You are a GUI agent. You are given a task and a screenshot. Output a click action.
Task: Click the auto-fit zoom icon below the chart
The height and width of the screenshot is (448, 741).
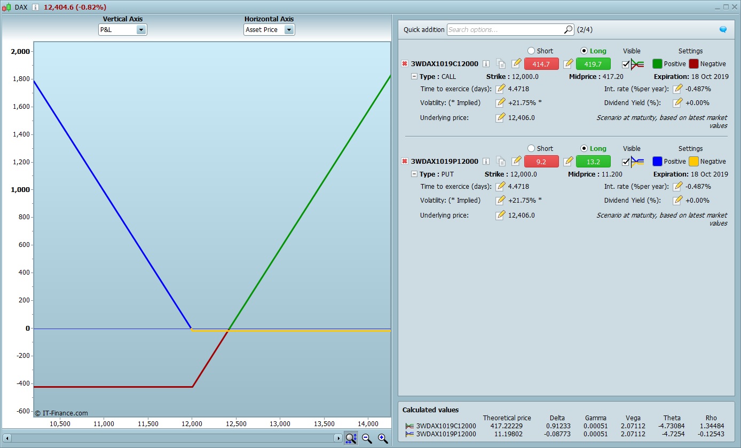pos(351,438)
